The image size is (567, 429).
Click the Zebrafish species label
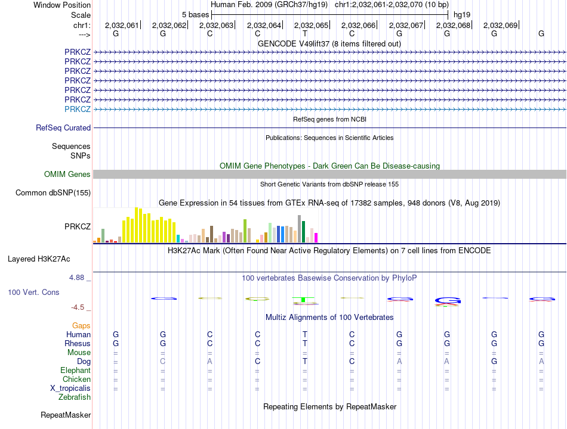(75, 397)
